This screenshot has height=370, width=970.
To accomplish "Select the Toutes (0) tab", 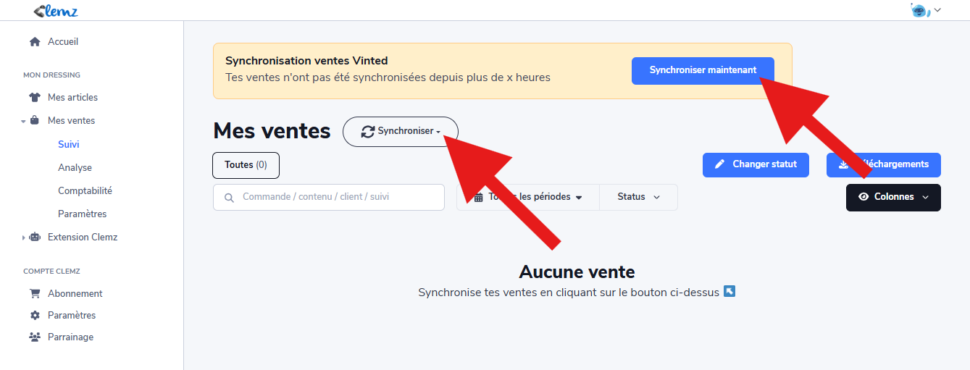I will 246,165.
